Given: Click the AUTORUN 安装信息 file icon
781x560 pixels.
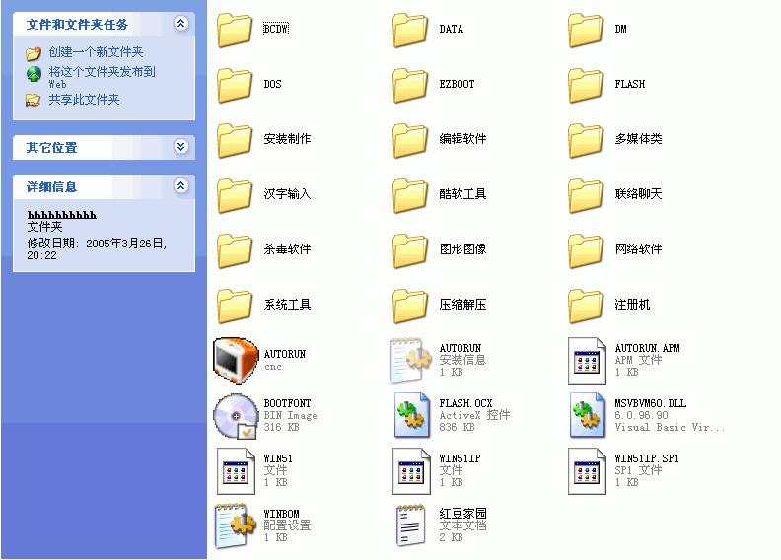Looking at the screenshot, I should click(410, 361).
